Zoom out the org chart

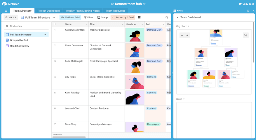coord(182,35)
